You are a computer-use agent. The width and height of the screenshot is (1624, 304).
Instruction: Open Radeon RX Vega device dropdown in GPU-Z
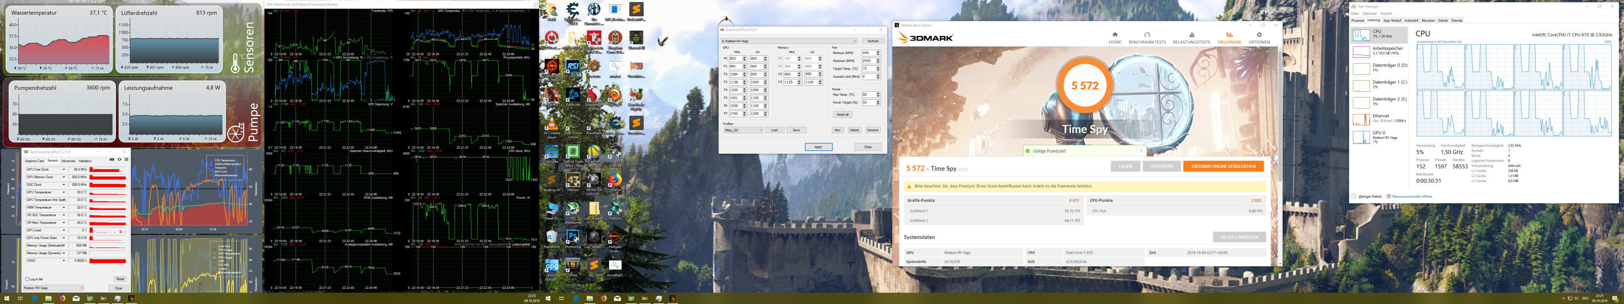(x=53, y=288)
